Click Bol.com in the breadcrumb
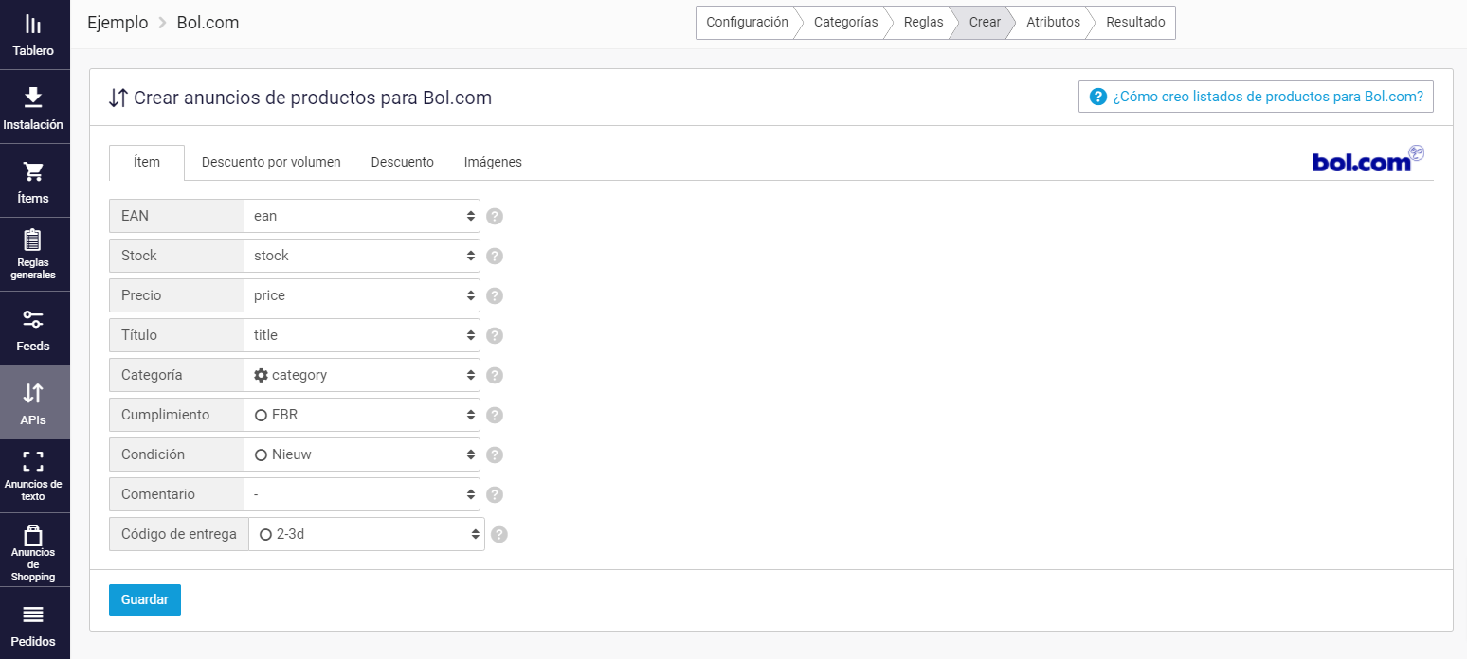Image resolution: width=1467 pixels, height=659 pixels. 208,23
